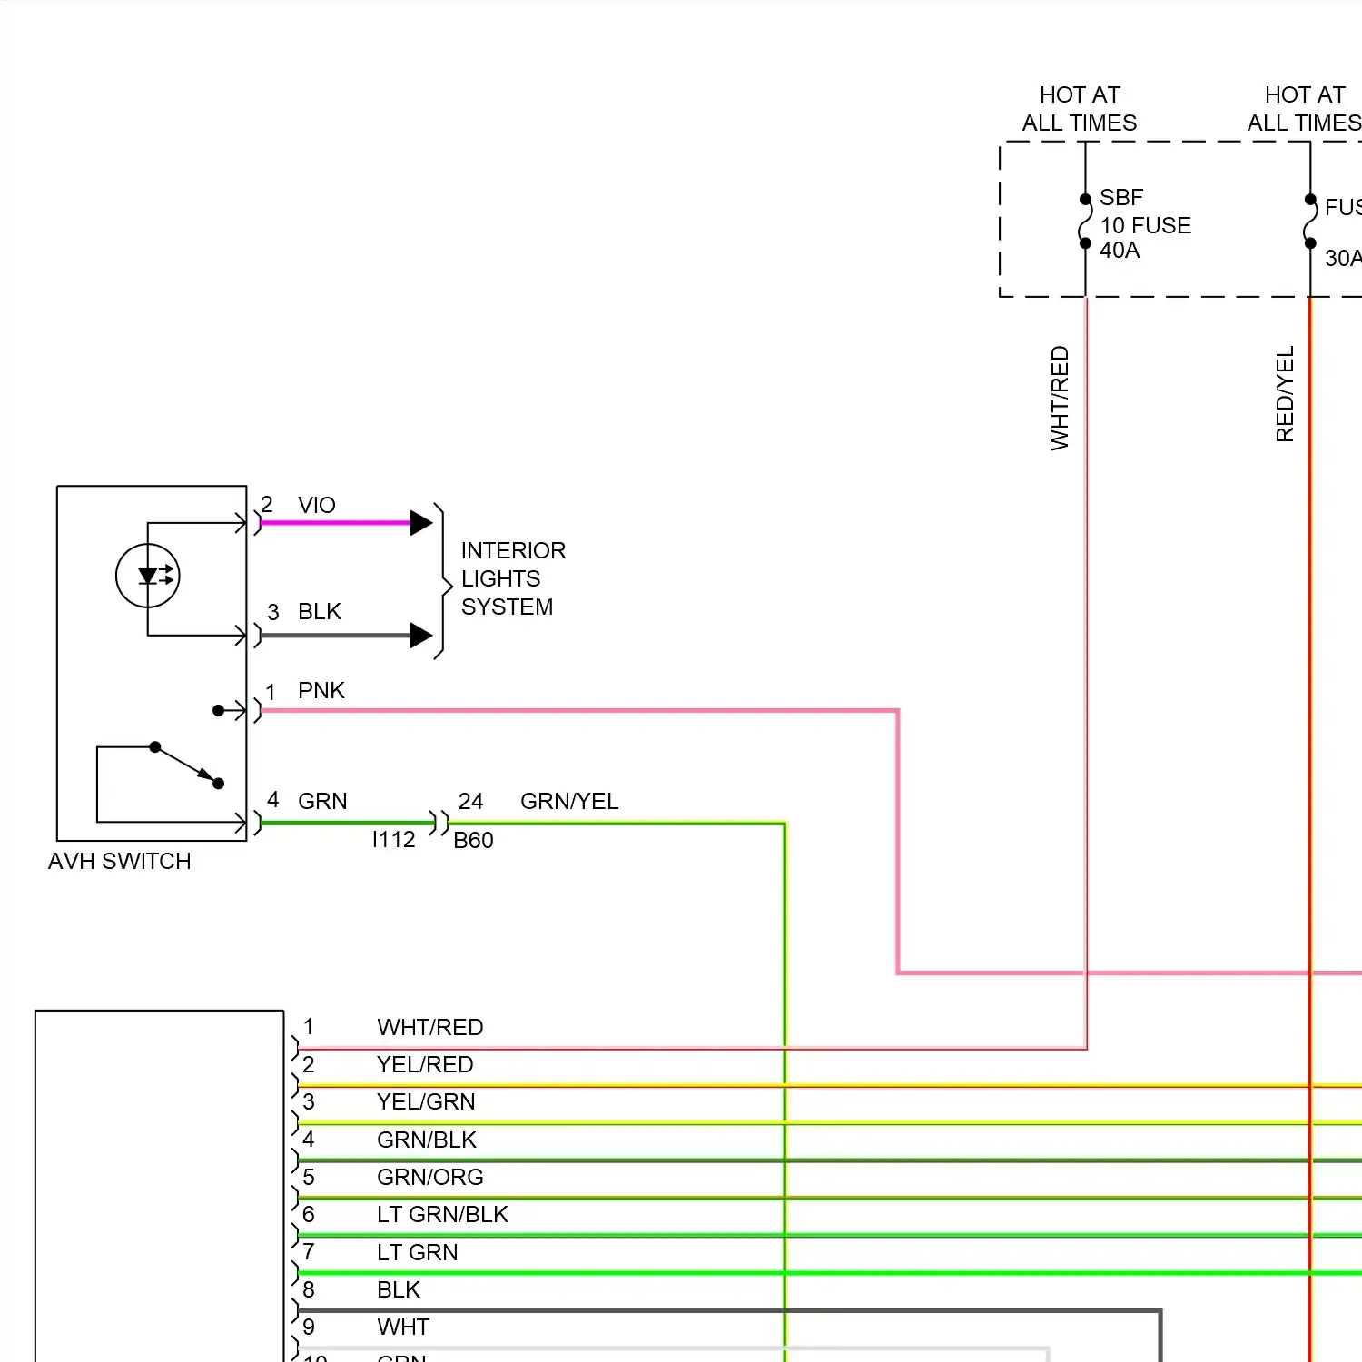Click the LED symbol inside AVH switch
The height and width of the screenshot is (1362, 1362).
[x=148, y=576]
